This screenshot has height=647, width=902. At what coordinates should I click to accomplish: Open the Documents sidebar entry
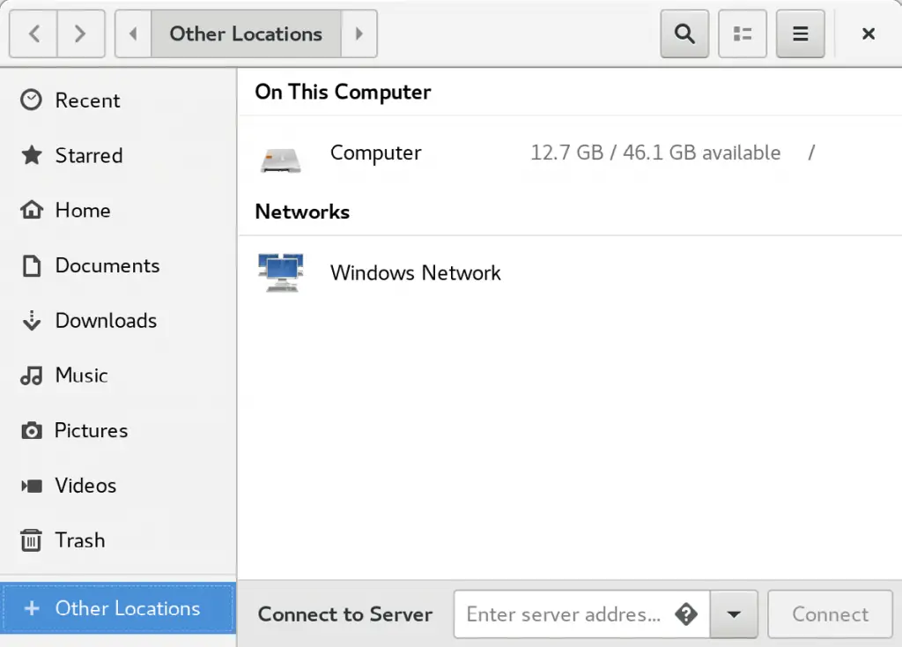(x=107, y=265)
